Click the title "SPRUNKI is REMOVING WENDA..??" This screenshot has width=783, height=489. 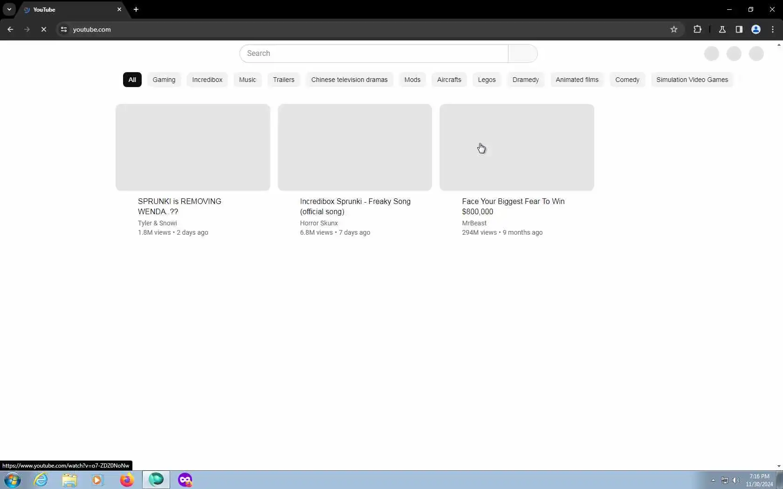coord(179,206)
